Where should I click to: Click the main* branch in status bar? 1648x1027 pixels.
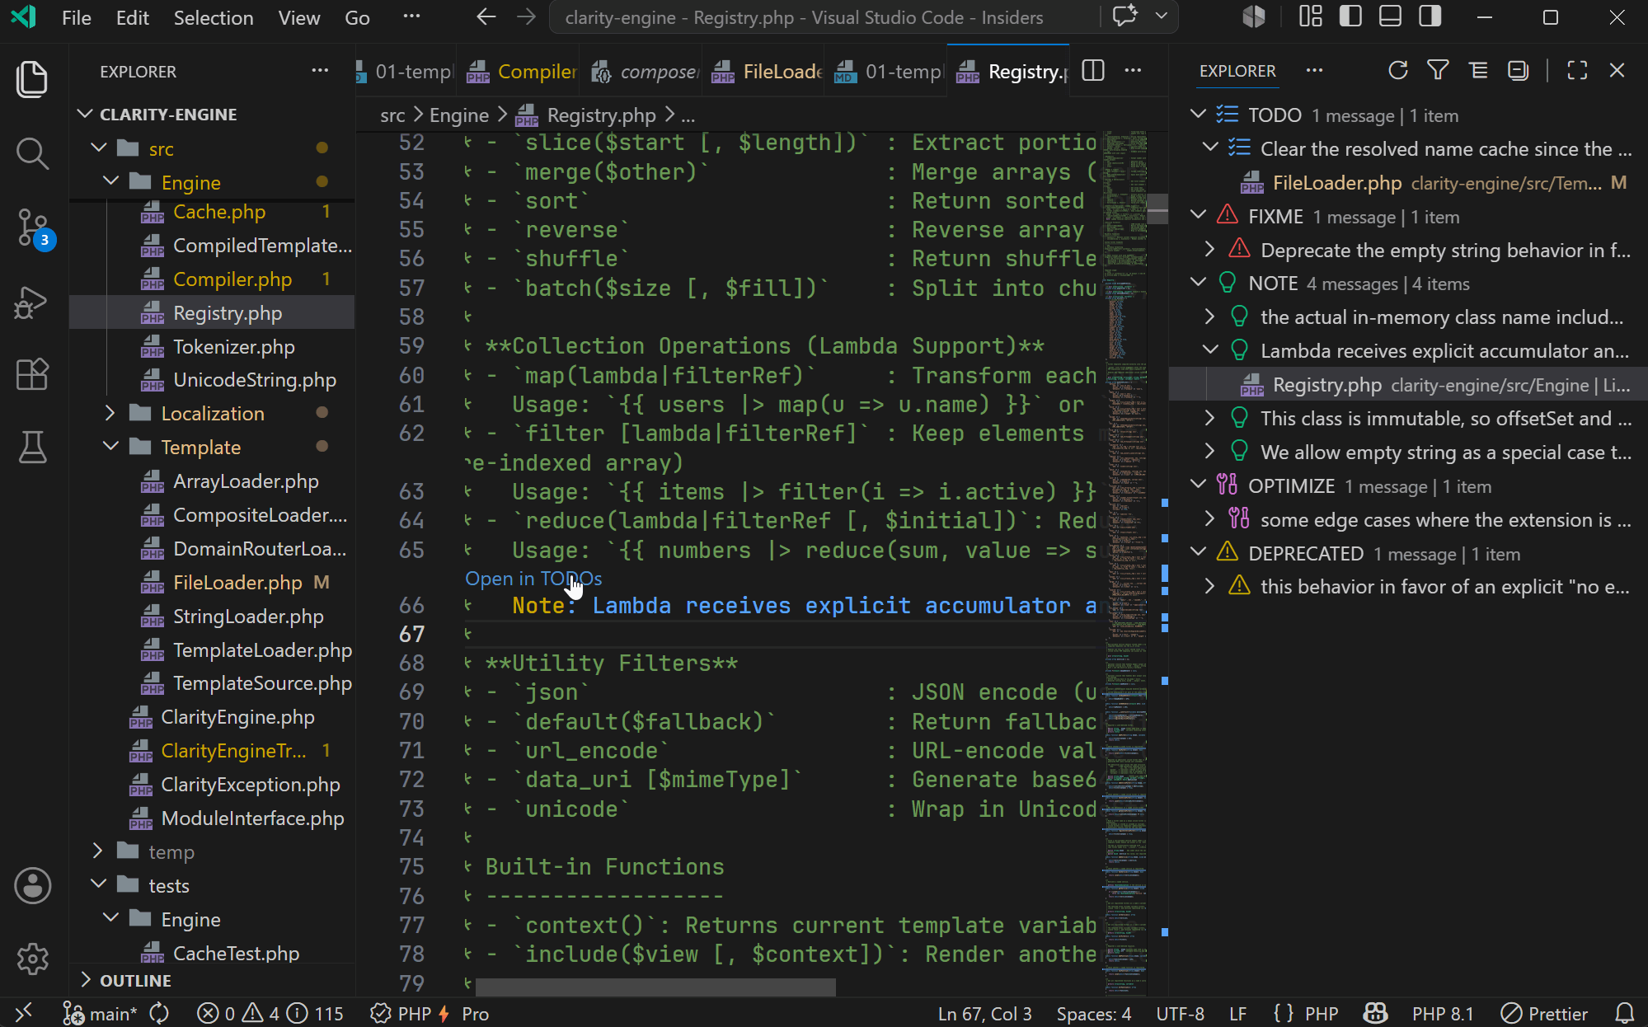101,1013
